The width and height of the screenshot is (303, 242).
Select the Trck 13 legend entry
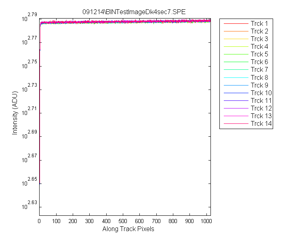248,116
